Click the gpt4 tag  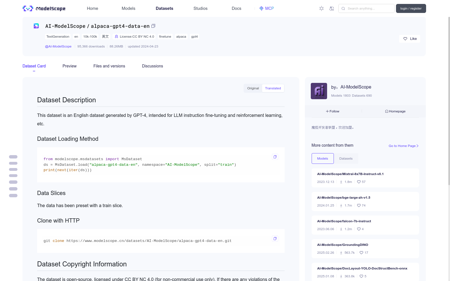[x=194, y=37]
